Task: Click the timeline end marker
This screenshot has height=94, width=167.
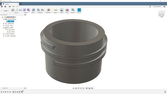Action: point(23,92)
